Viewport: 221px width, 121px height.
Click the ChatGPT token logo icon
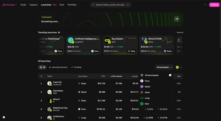(x=71, y=40)
